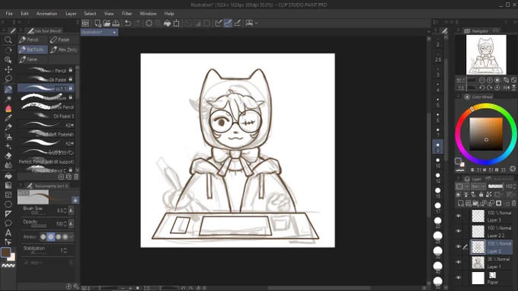
Task: Select brush size 10 preset
Action: coord(438,163)
